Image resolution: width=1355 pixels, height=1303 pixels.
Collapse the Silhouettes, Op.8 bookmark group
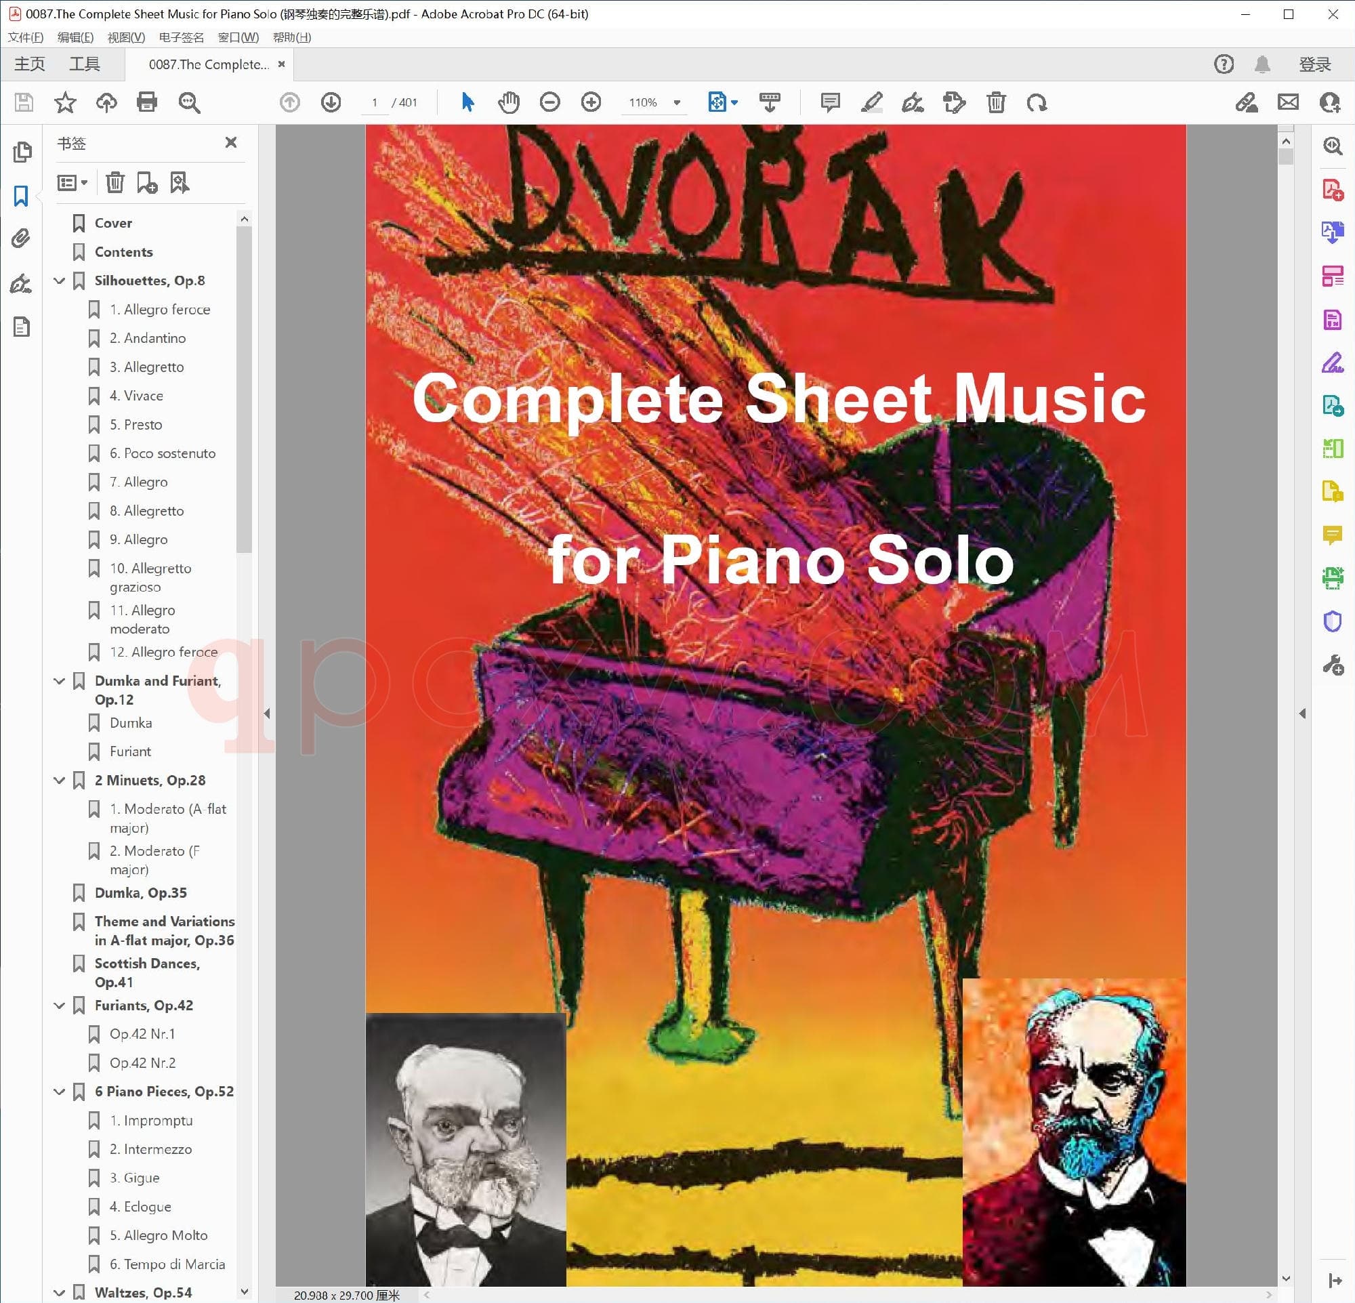(60, 281)
